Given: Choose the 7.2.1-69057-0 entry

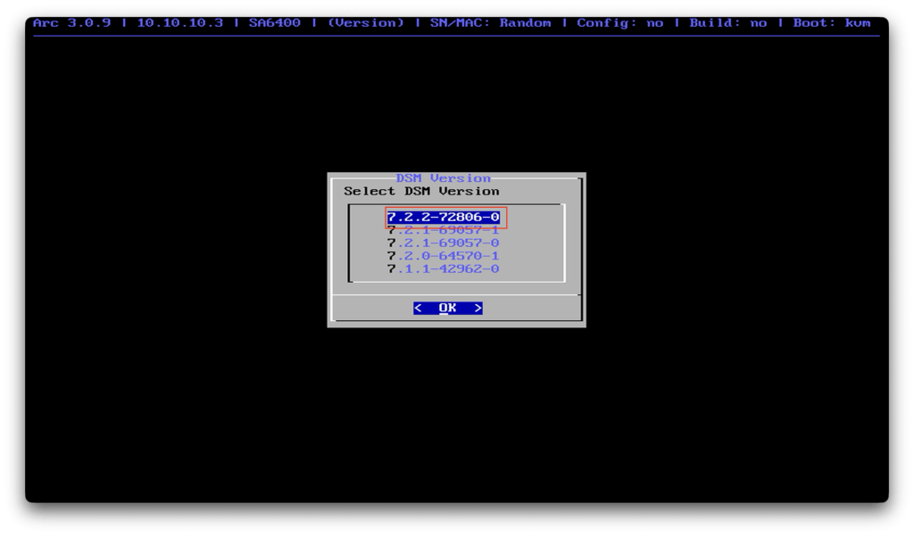Looking at the screenshot, I should 444,243.
